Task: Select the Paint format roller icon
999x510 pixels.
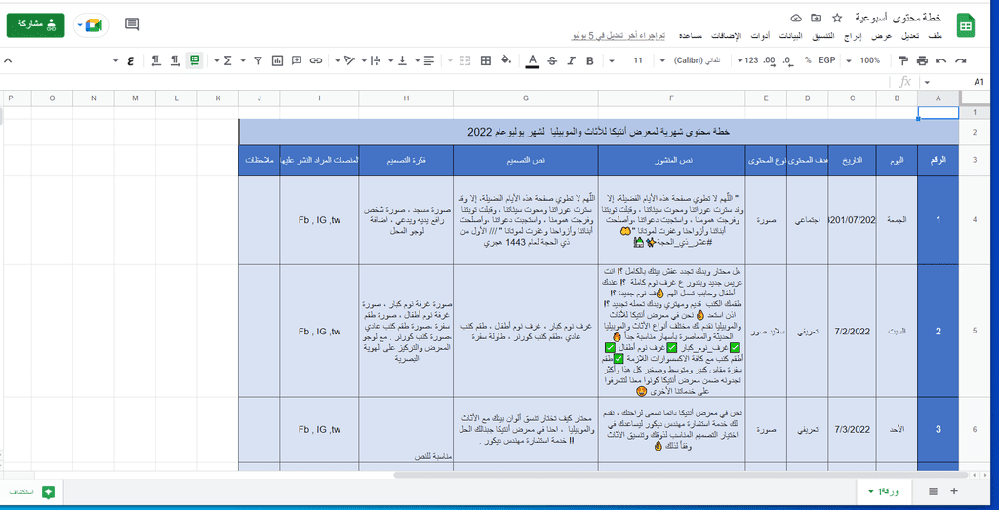Action: [903, 61]
